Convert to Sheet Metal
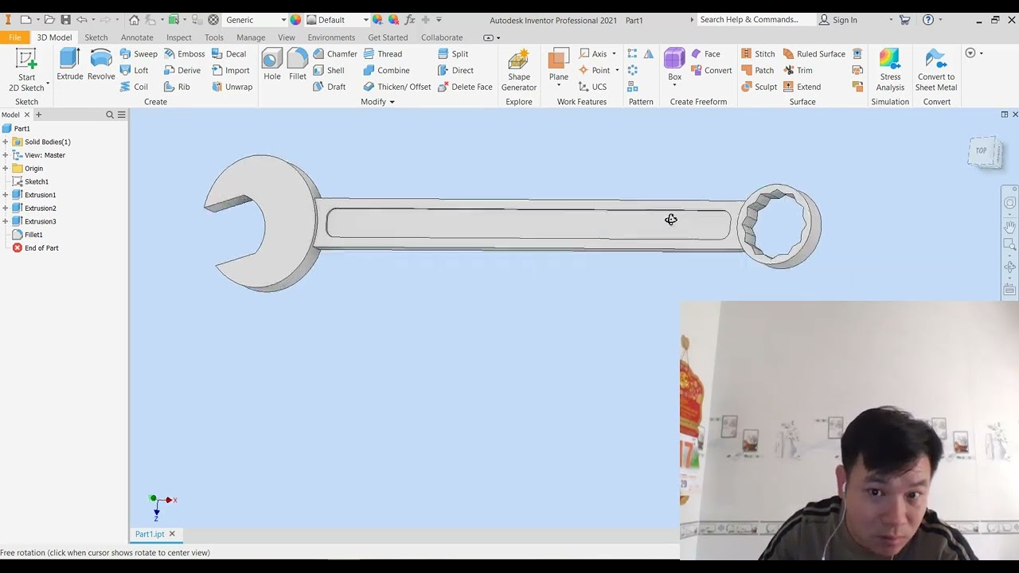Viewport: 1019px width, 573px height. click(936, 70)
